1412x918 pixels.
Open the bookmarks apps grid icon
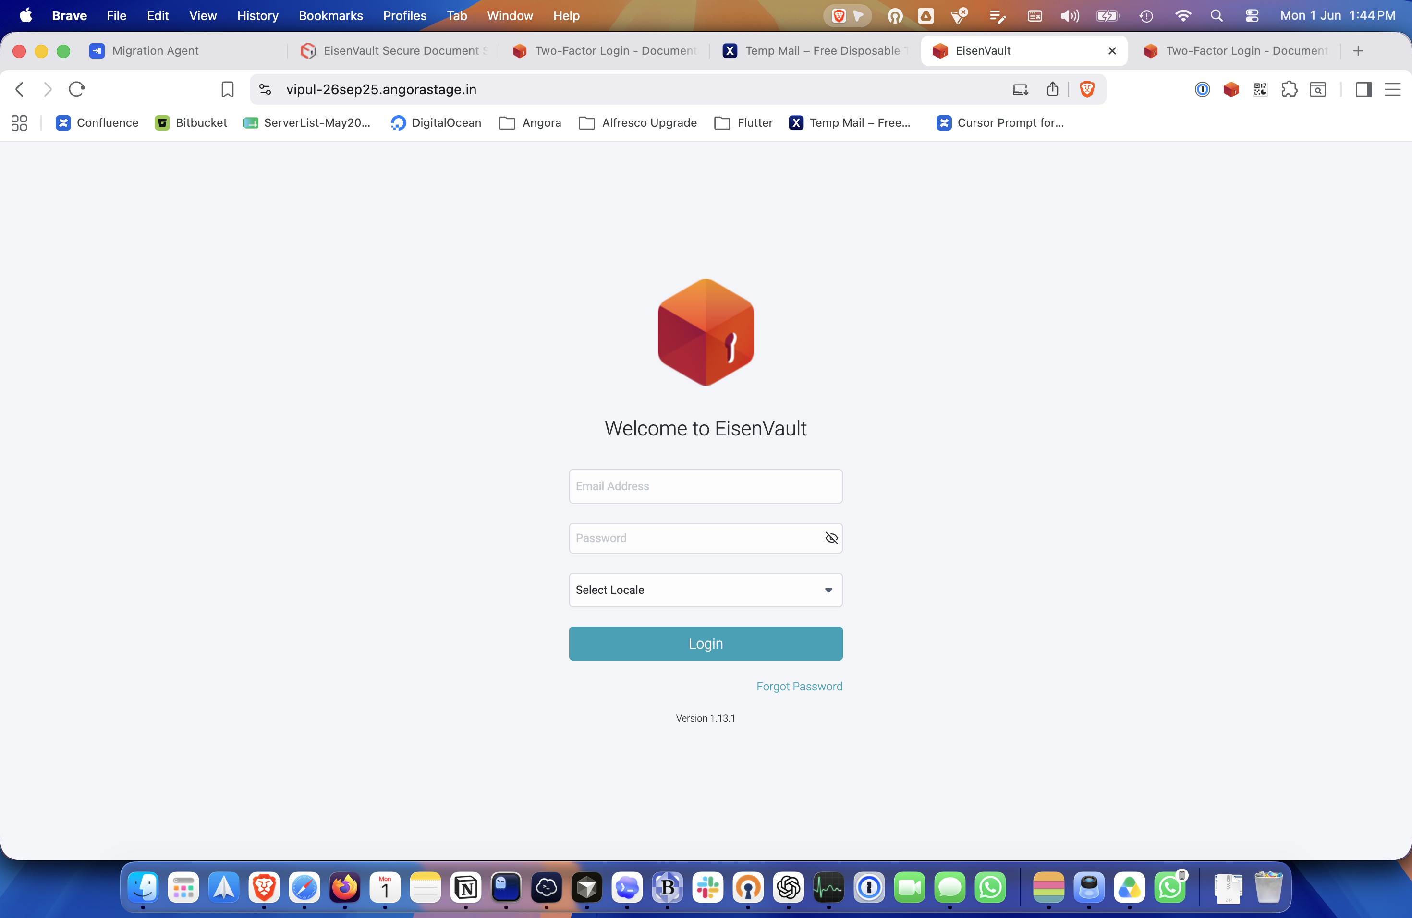(x=19, y=123)
